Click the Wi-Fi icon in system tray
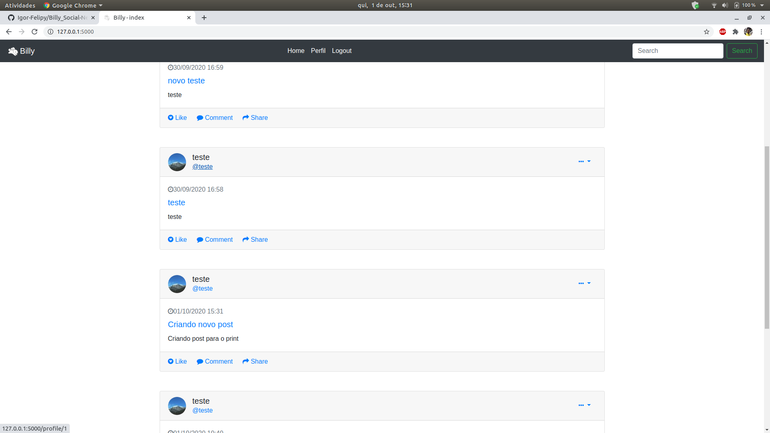 click(714, 5)
